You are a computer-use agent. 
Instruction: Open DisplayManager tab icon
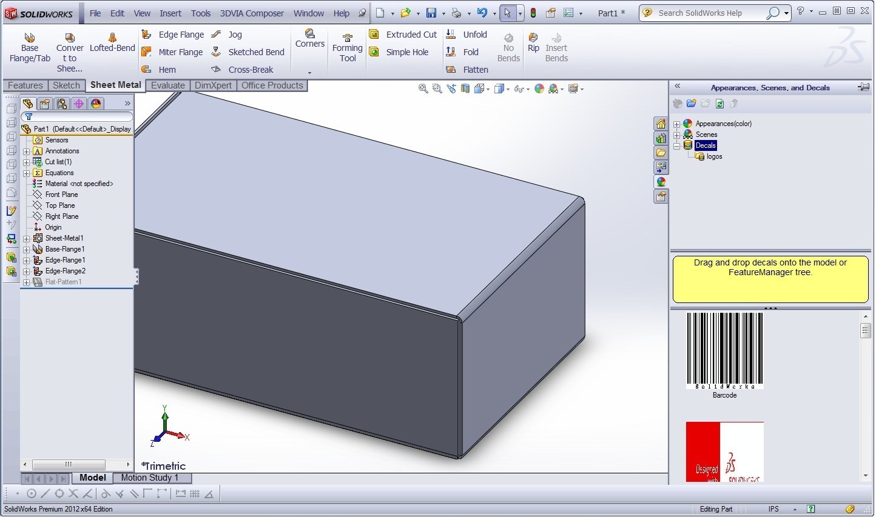96,104
